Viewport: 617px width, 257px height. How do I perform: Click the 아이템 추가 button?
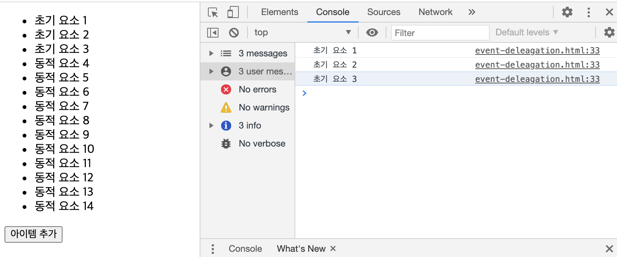[34, 234]
